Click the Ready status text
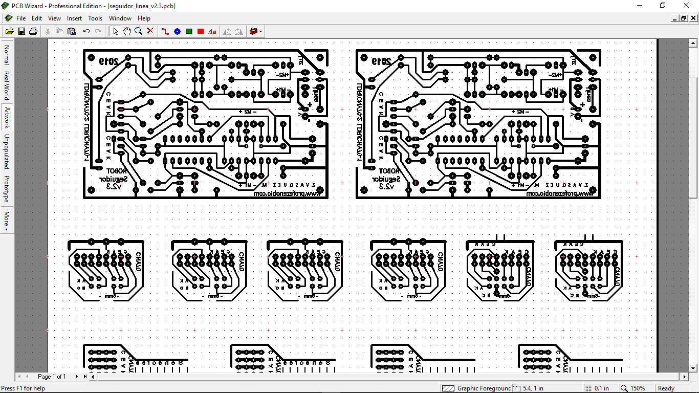The height and width of the screenshot is (393, 699). [666, 388]
